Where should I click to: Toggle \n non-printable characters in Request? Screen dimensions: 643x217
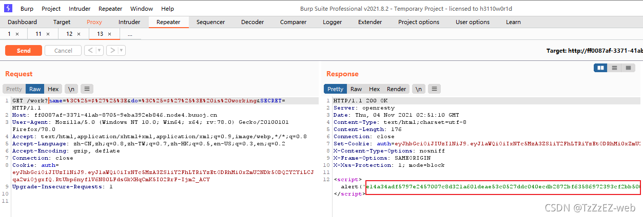(71, 89)
